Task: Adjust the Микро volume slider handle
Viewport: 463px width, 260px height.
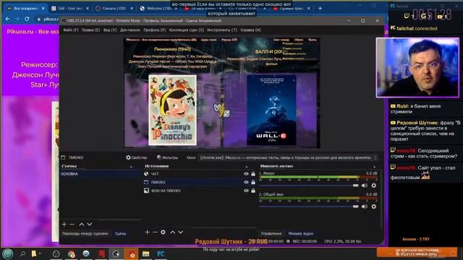Action: (x=355, y=186)
